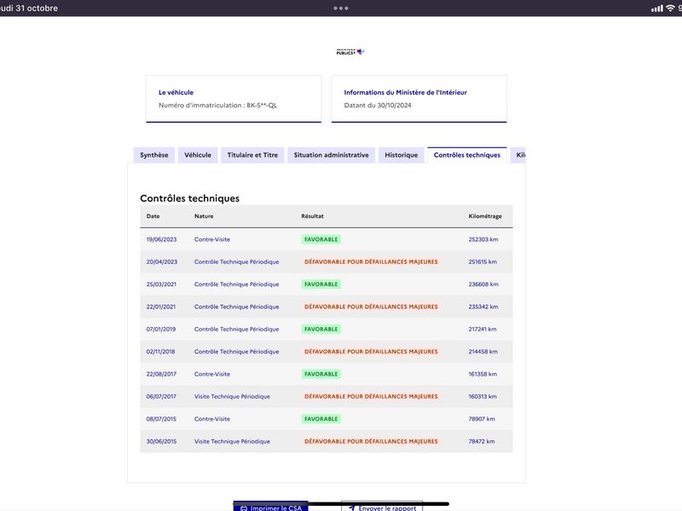Click the Résultat column header
The image size is (682, 511).
click(x=312, y=216)
